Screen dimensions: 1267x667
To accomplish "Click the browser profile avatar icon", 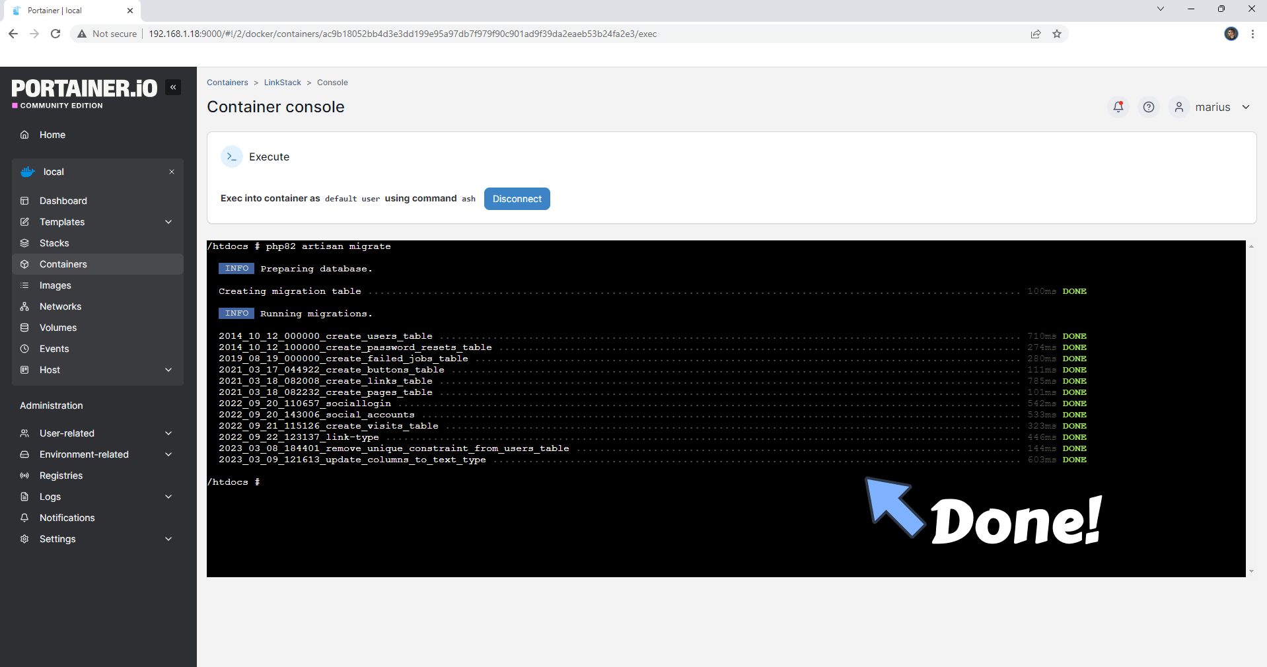I will [x=1231, y=34].
